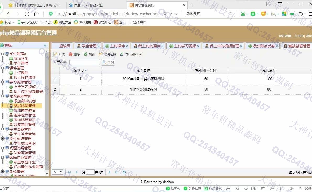Open 题库题目管理 in the navigation tree
The width and height of the screenshot is (312, 192).
(24, 115)
